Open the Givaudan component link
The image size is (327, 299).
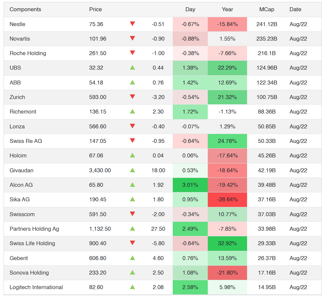pos(21,170)
